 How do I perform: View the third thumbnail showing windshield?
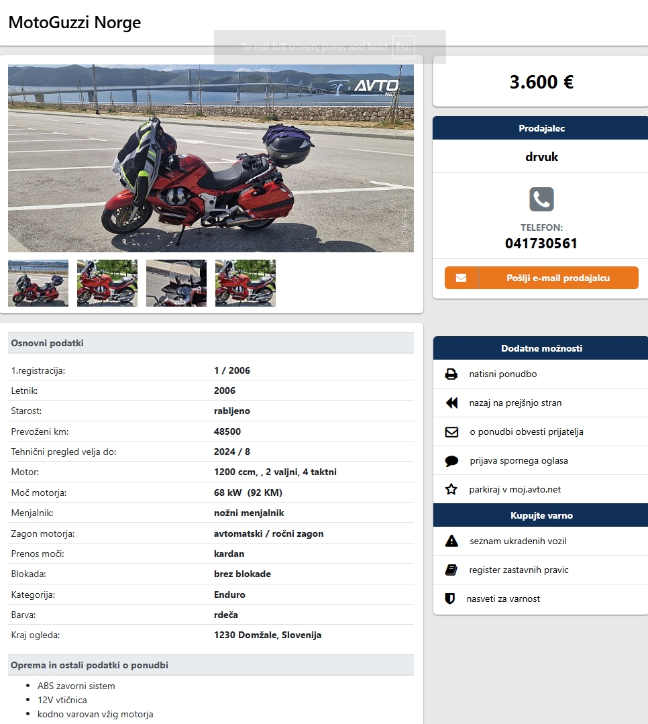tap(176, 283)
